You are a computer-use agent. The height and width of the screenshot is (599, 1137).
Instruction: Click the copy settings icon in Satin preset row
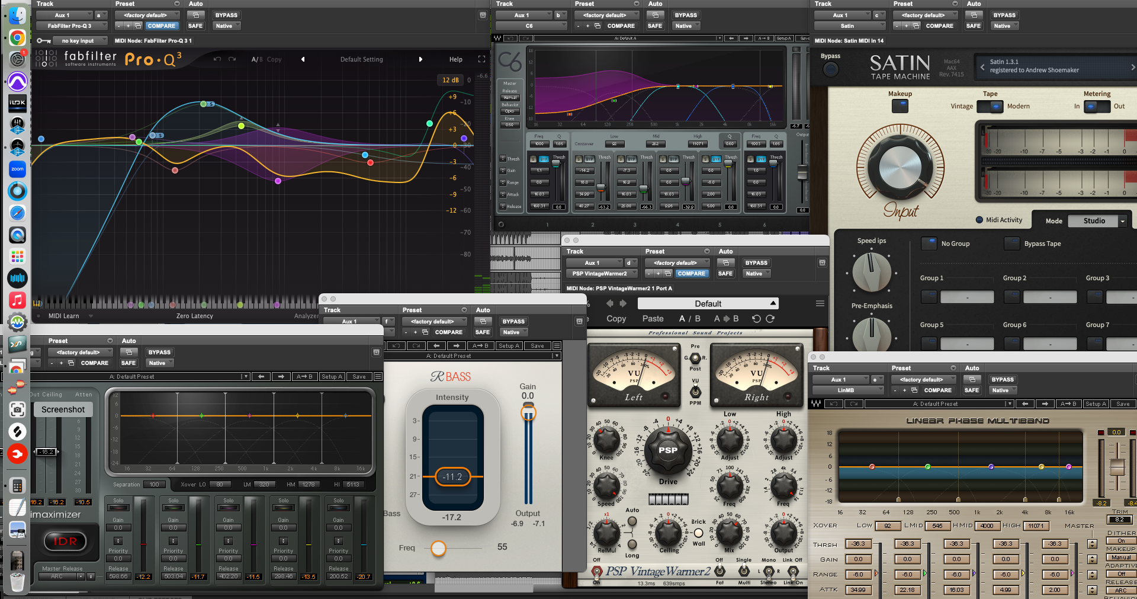pyautogui.click(x=916, y=26)
